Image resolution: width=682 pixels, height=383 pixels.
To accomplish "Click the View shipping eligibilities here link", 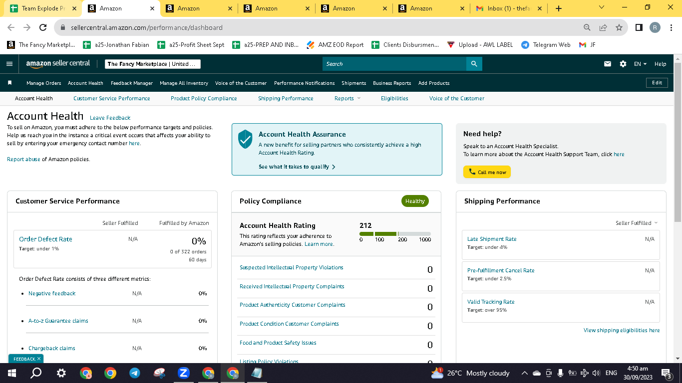I will [x=622, y=330].
